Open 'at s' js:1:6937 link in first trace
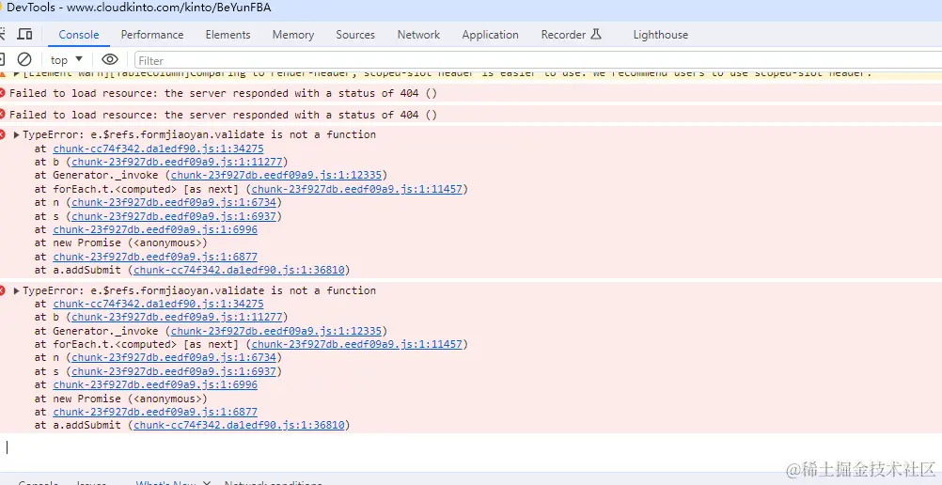This screenshot has width=942, height=485. pos(174,216)
